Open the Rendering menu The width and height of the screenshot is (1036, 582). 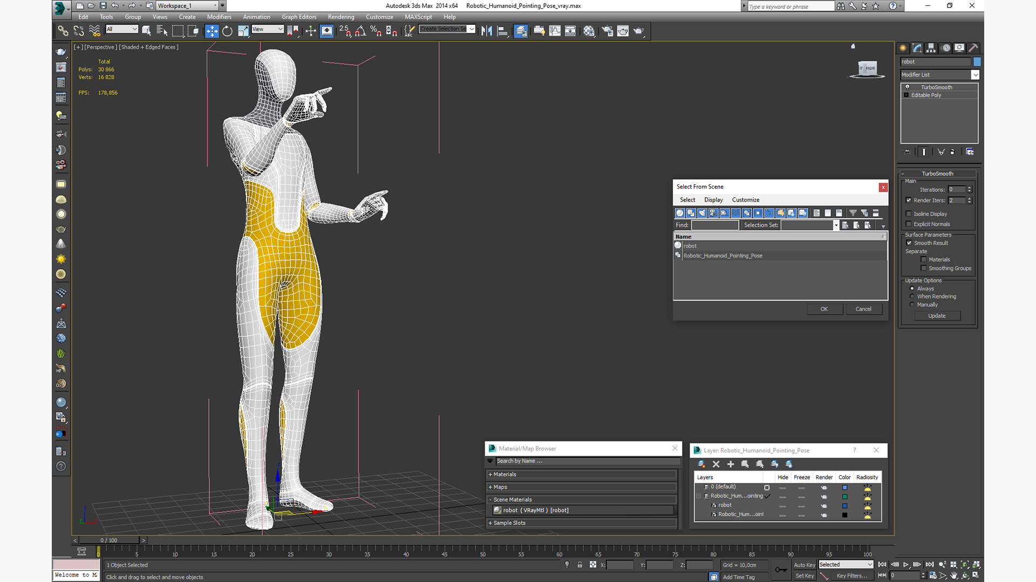click(340, 17)
